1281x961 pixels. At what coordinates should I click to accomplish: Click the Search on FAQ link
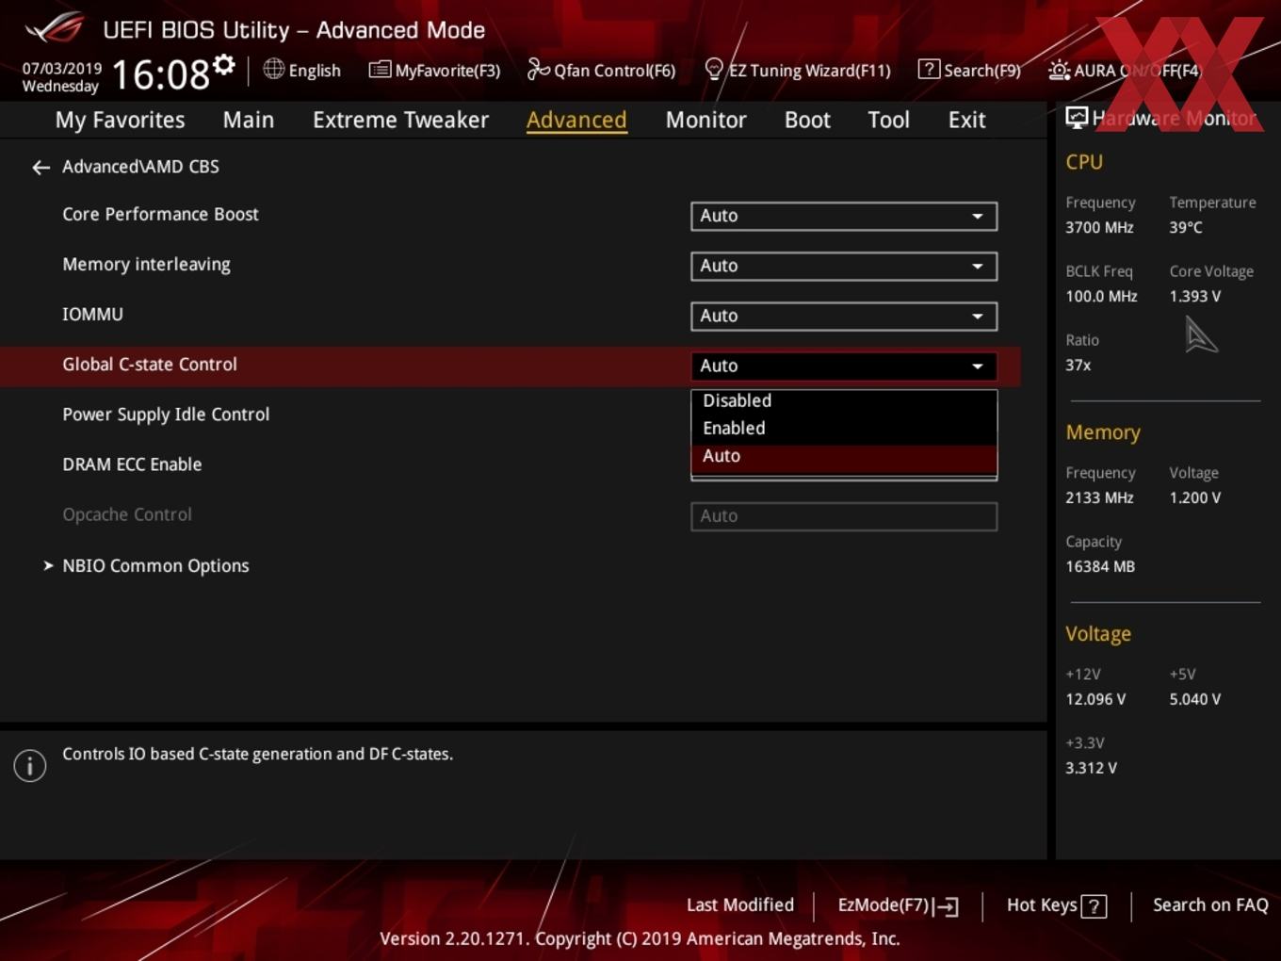[x=1210, y=904]
